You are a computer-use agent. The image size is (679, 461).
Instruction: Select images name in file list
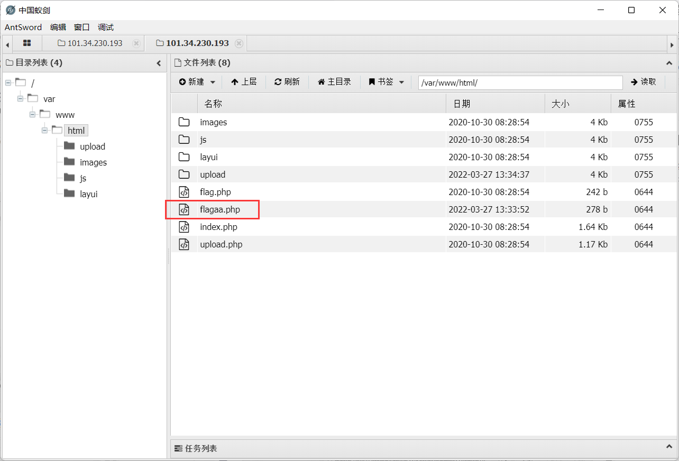pyautogui.click(x=214, y=122)
